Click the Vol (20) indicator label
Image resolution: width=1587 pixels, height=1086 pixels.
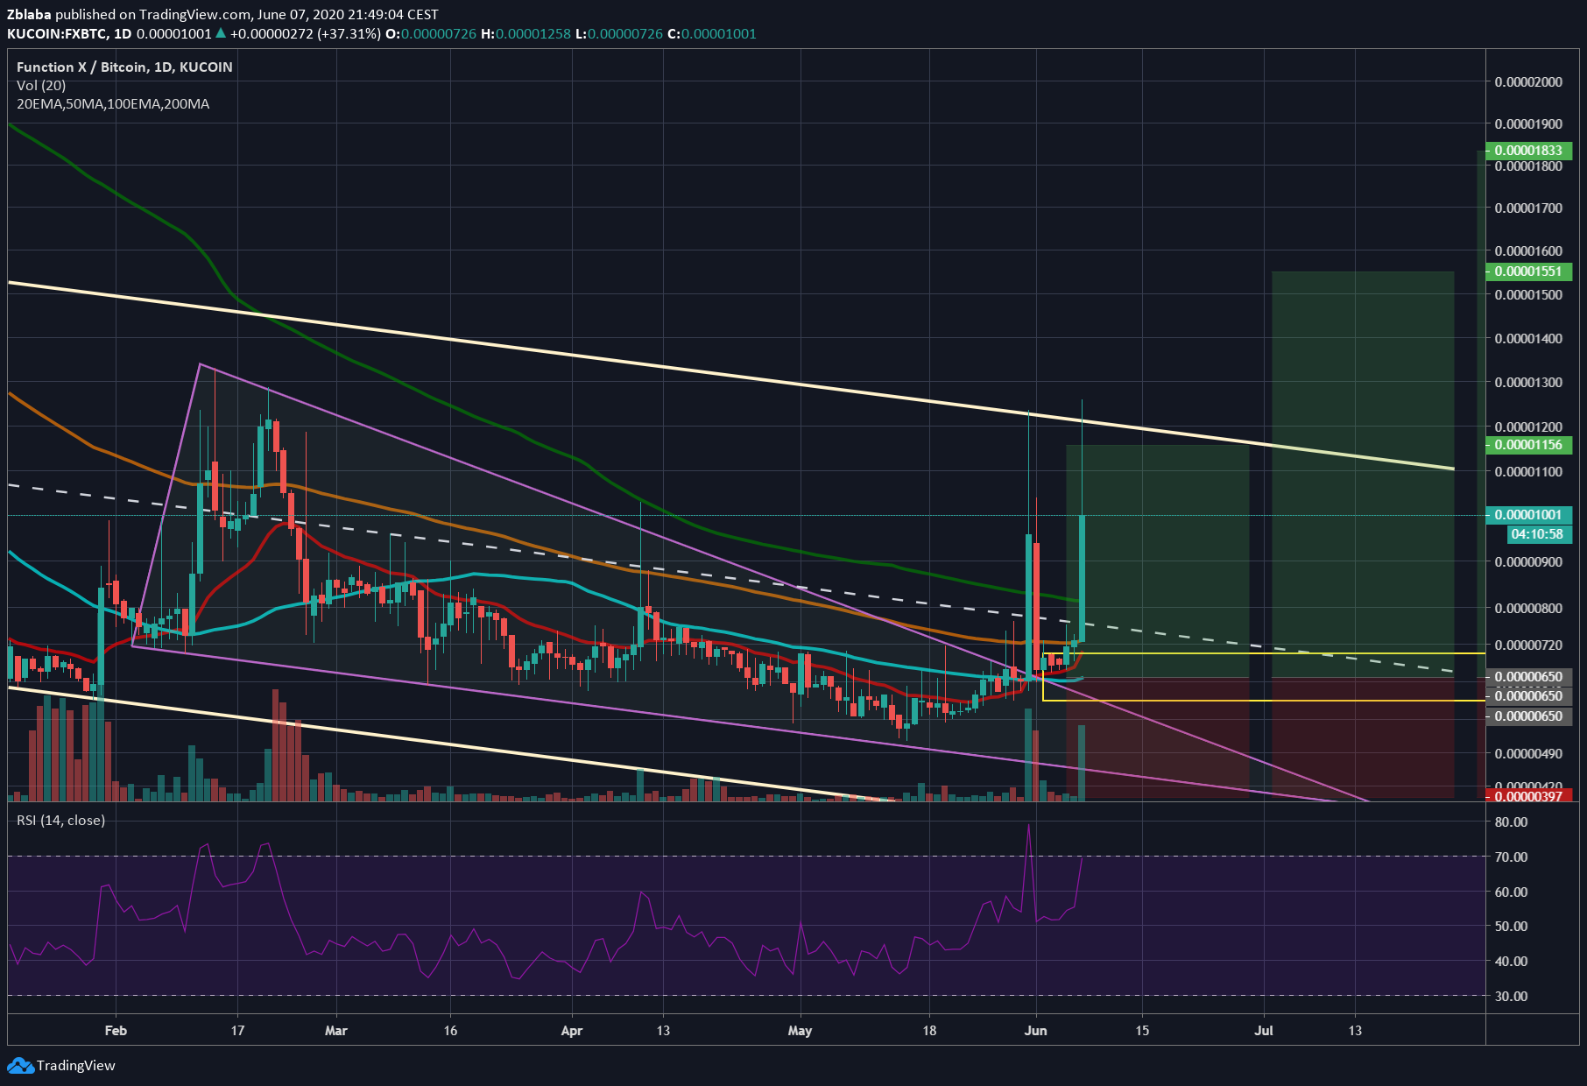[41, 85]
